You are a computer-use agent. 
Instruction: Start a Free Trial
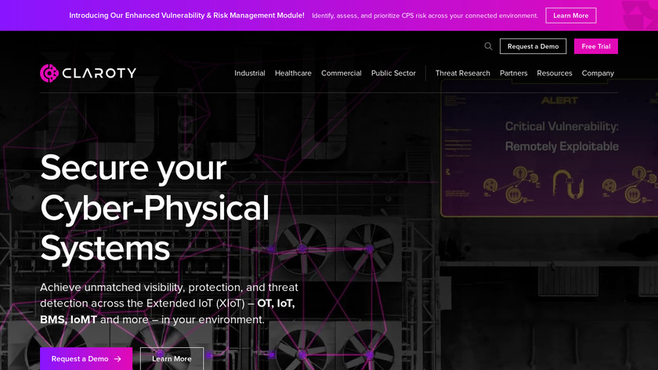pos(596,46)
